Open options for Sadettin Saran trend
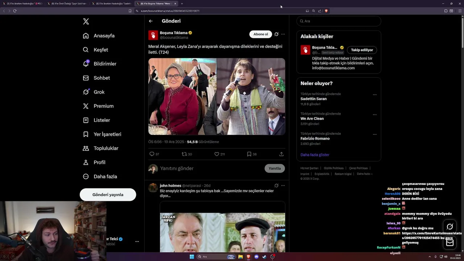 point(374,95)
